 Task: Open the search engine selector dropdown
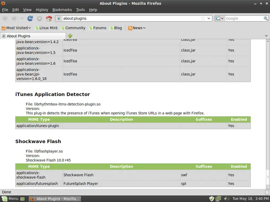[220, 19]
